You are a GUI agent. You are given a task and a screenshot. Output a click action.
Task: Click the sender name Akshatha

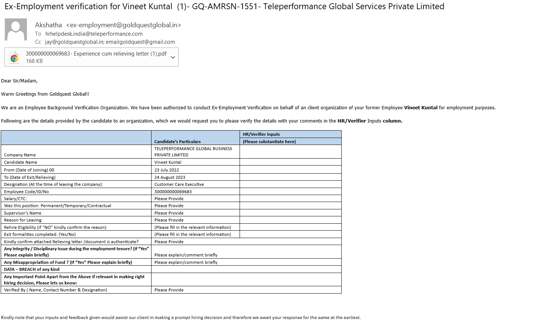[x=48, y=25]
